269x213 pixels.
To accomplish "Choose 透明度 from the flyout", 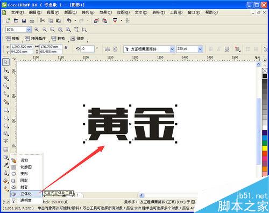I will point(26,201).
